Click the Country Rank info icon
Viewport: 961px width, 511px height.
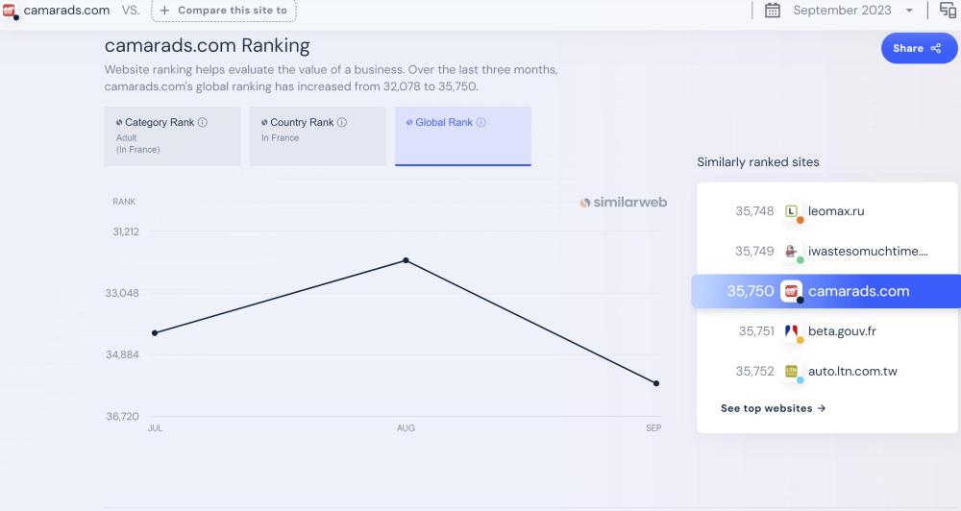[342, 123]
